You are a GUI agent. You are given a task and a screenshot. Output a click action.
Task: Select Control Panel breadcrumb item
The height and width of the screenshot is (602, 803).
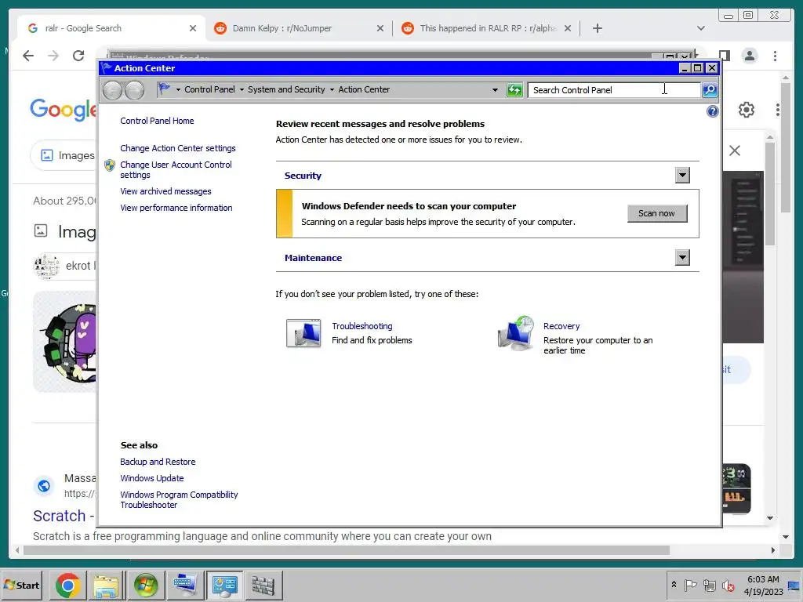209,89
